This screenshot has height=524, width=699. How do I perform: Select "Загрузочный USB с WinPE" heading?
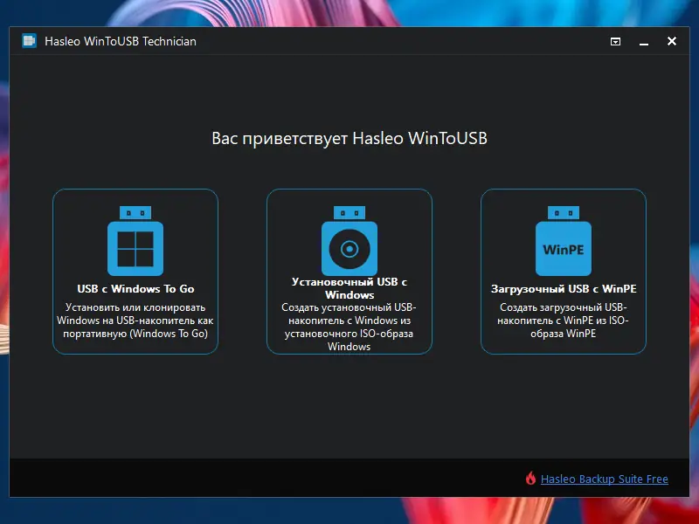[x=564, y=289]
